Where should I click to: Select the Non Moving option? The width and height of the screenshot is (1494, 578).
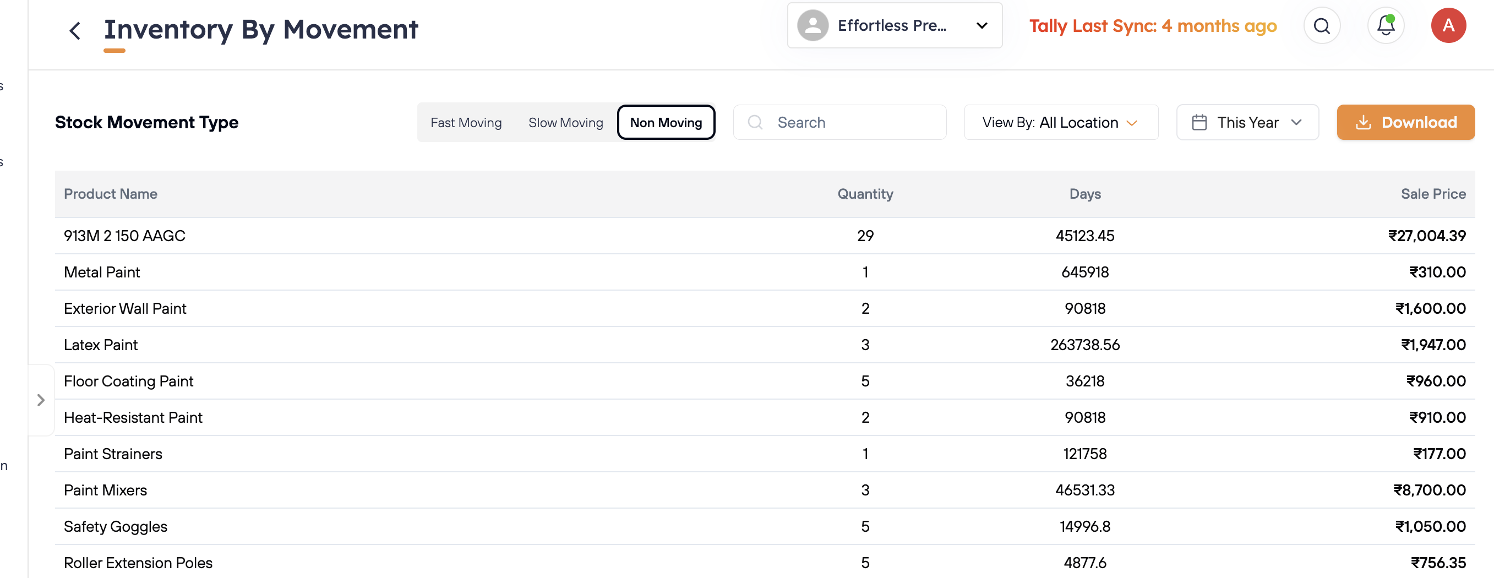666,123
